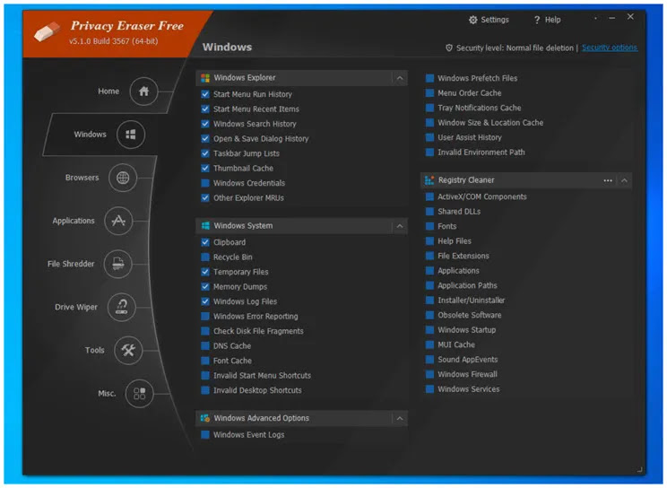Uncheck Start Menu Recent Items
Screen dimensions: 667x488
205,109
